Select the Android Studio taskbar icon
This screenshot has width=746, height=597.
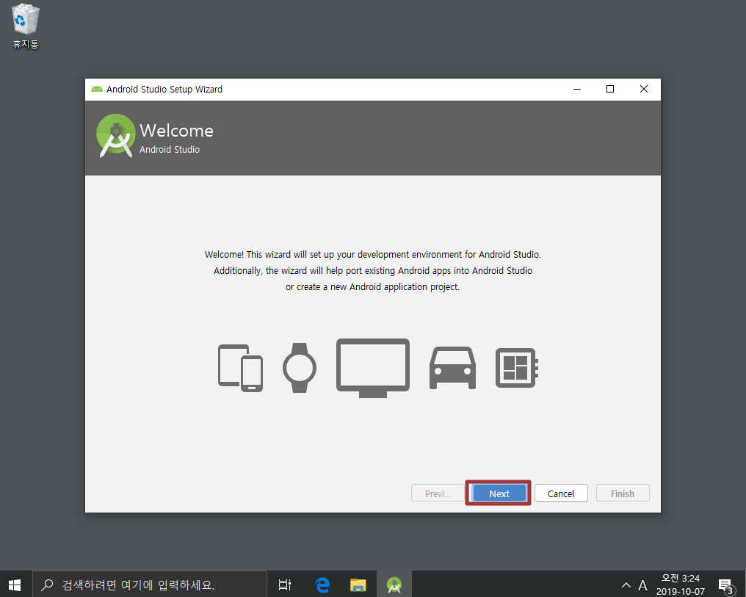(394, 585)
